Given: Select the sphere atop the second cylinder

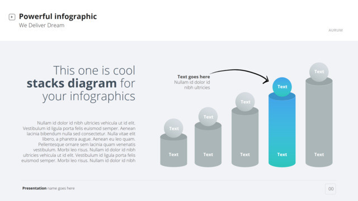Looking at the screenshot, I should click(208, 117).
